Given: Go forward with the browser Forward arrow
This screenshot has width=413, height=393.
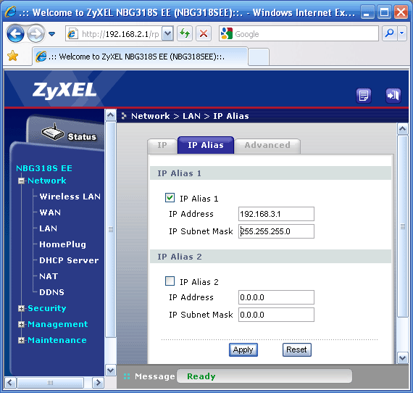Looking at the screenshot, I should pos(36,33).
